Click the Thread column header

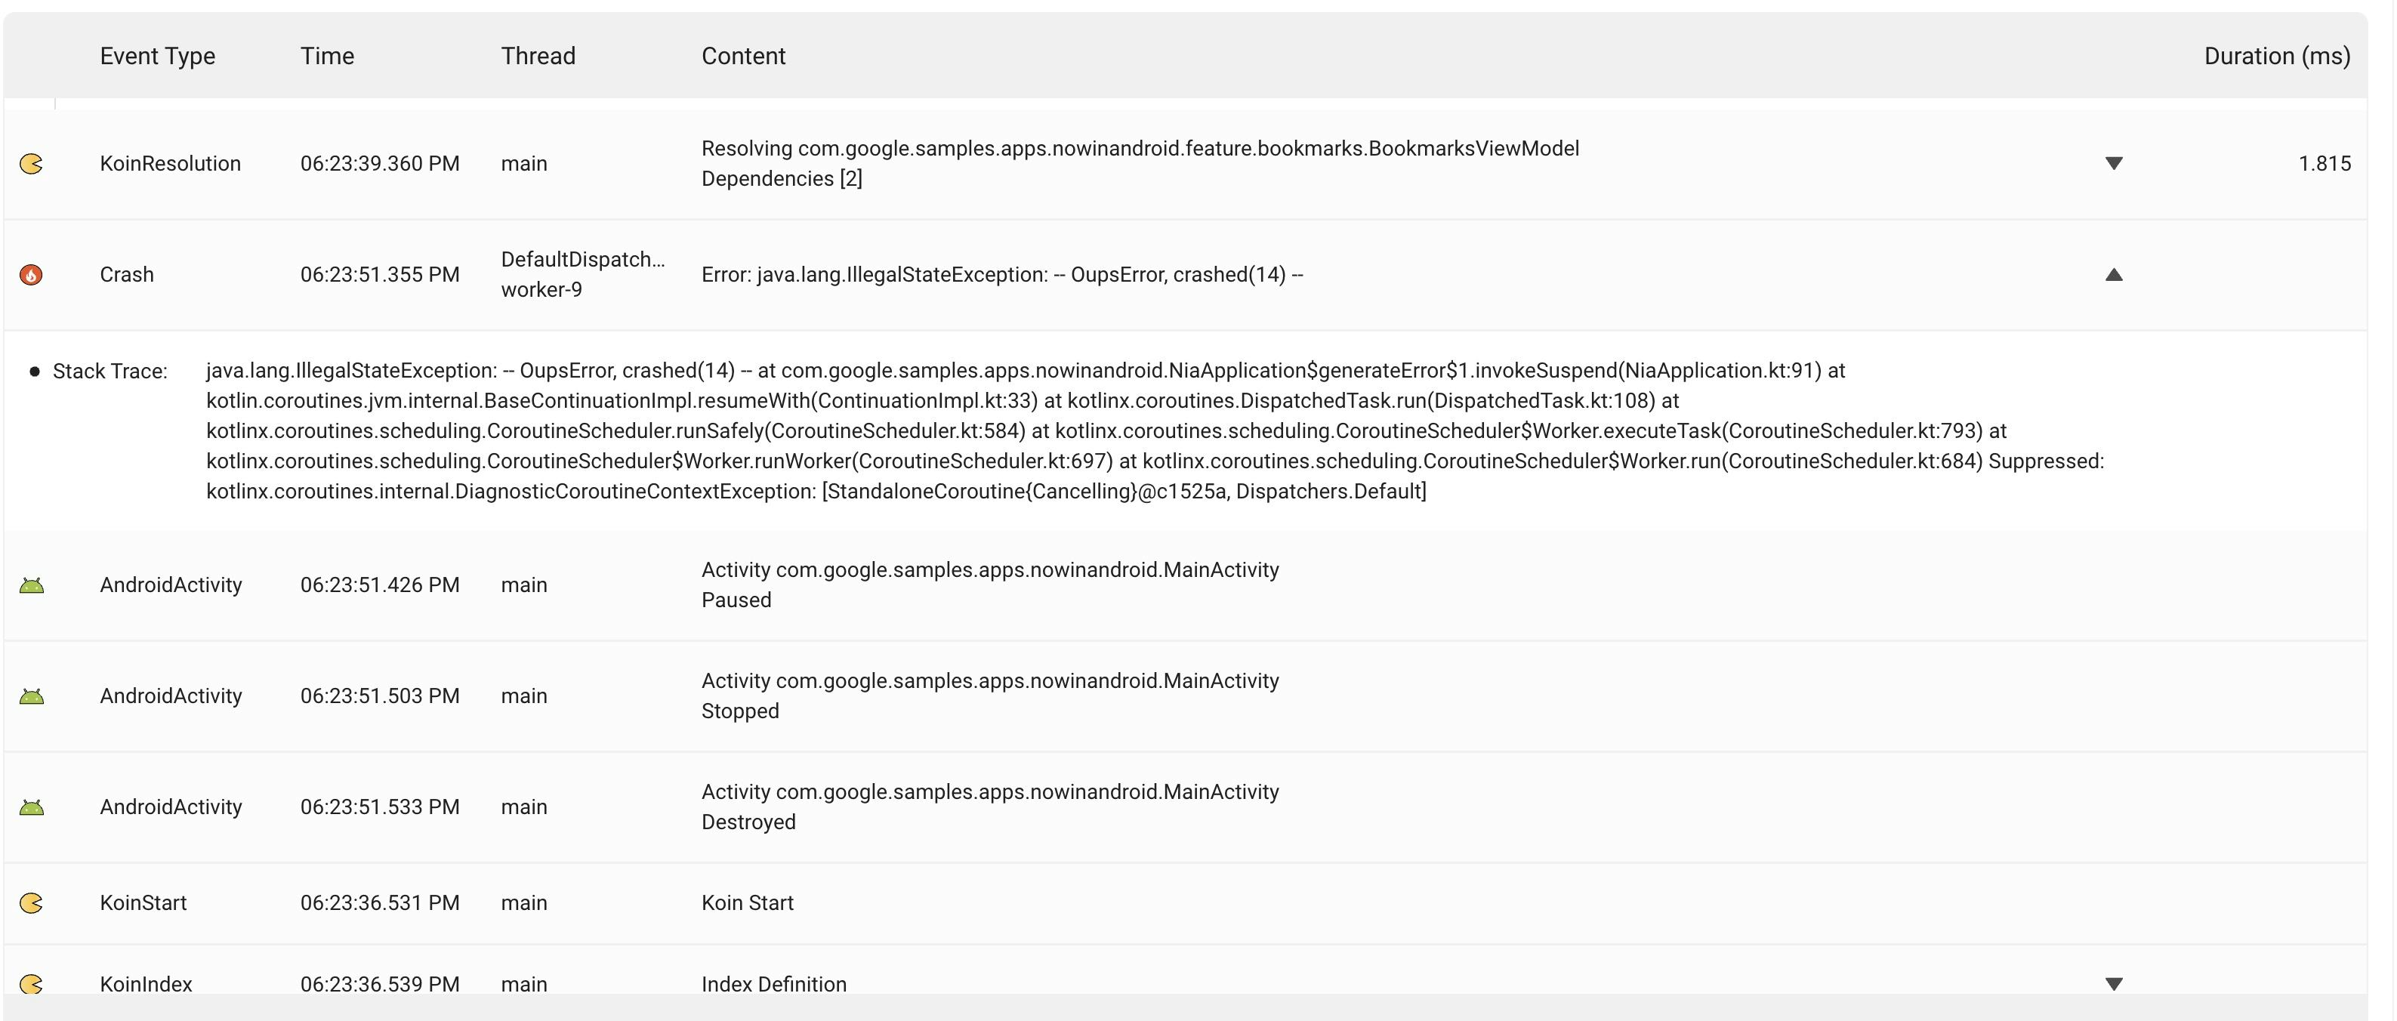(x=538, y=56)
